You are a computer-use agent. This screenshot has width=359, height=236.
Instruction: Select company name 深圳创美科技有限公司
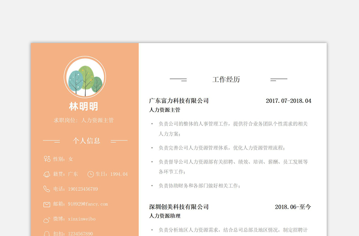179,207
